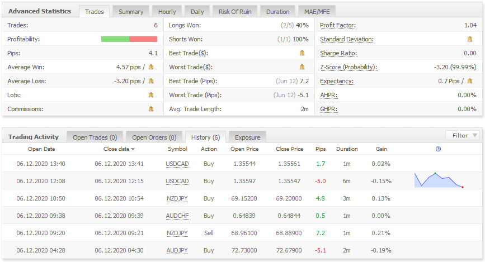Click the lock icon in Lots row
Viewport: 485px width, 262px height.
point(150,95)
